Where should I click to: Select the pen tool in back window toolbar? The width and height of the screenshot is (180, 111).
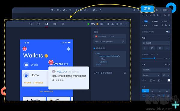click(x=64, y=10)
